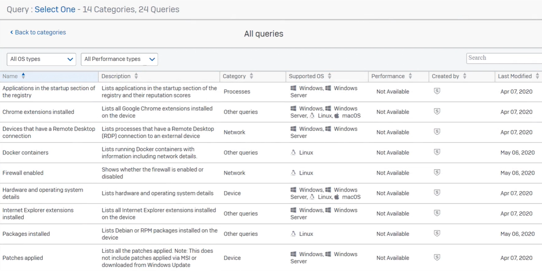Image resolution: width=542 pixels, height=271 pixels.
Task: Click the shield Created-by icon for Firewall enabled
Action: pyautogui.click(x=437, y=172)
